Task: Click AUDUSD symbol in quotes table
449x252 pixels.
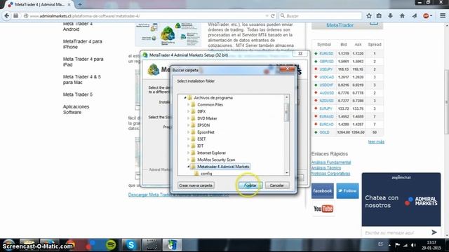Action: 327,93
